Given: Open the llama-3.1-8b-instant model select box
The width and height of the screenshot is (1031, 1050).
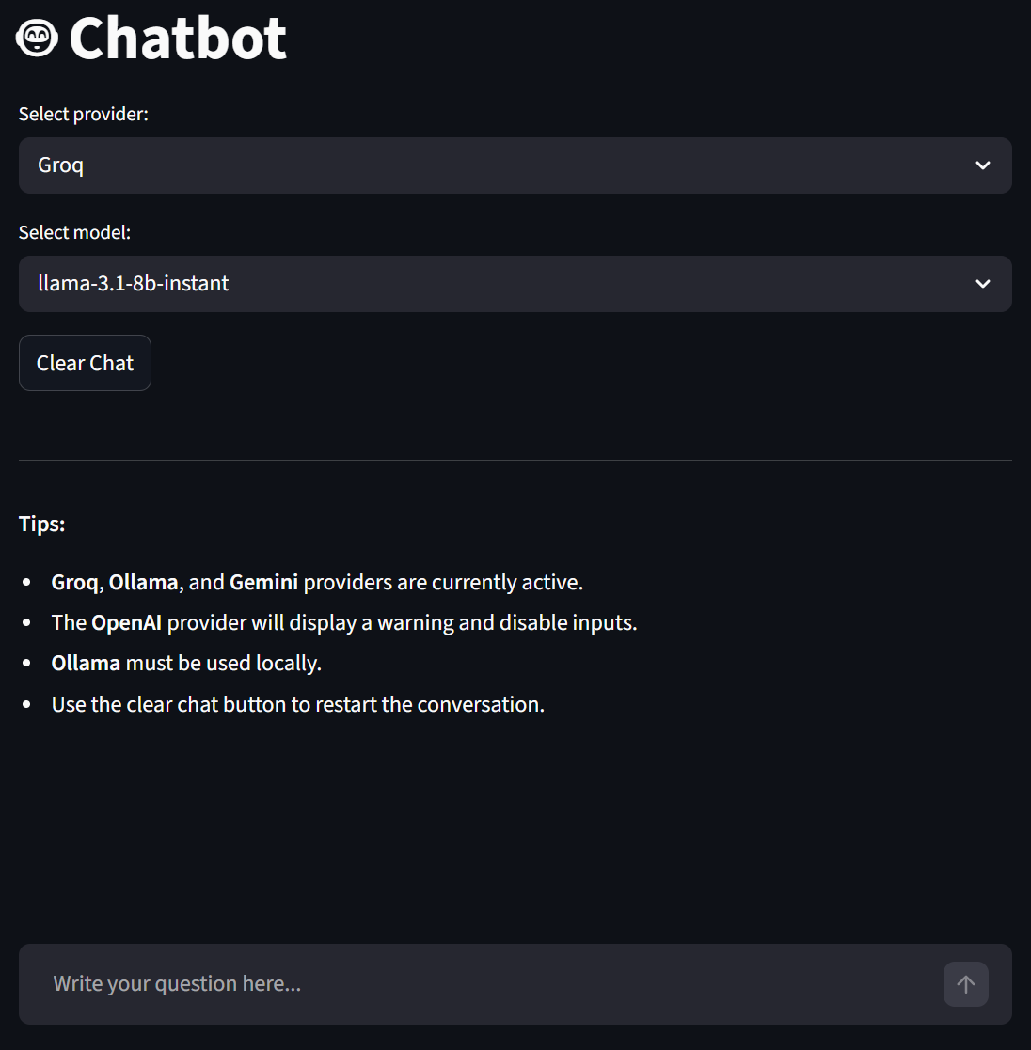Looking at the screenshot, I should click(x=499, y=284).
